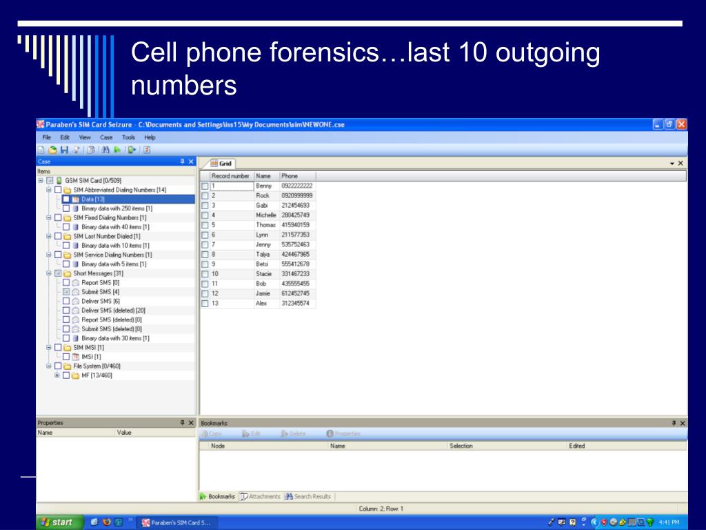The width and height of the screenshot is (706, 530).
Task: Open the Help menu
Action: click(x=150, y=137)
